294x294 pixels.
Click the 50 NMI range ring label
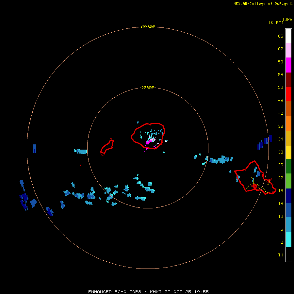coord(148,87)
